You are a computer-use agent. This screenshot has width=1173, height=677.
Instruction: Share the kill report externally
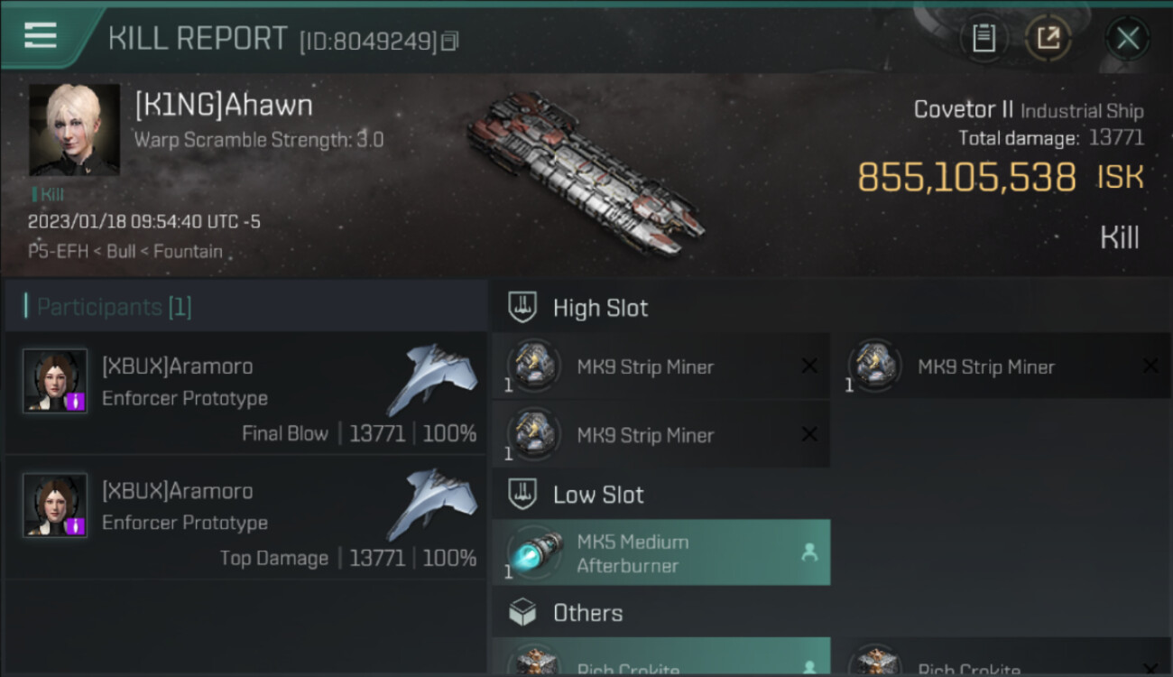click(x=1048, y=38)
